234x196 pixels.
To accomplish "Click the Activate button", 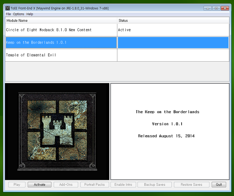I will (40, 185).
